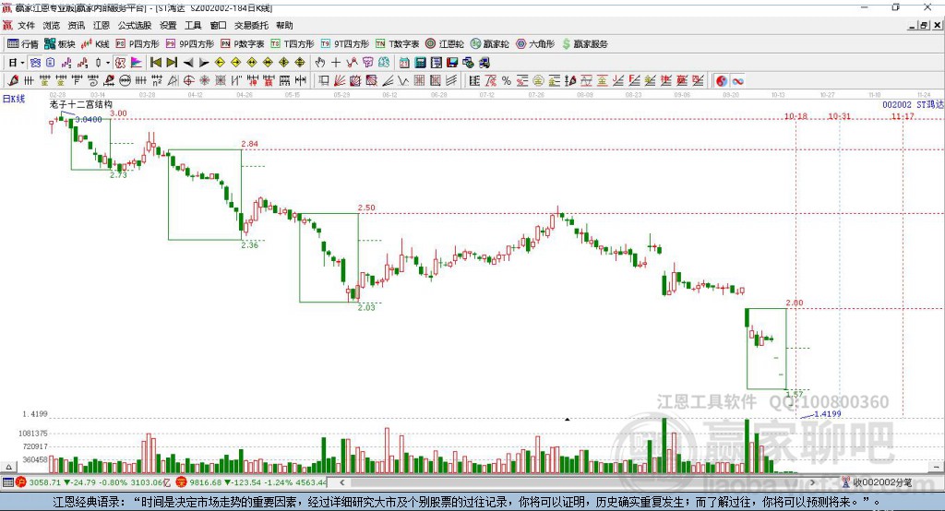The width and height of the screenshot is (945, 511).
Task: Toggle the highlighted butterfly chart icon
Action: pos(35,63)
